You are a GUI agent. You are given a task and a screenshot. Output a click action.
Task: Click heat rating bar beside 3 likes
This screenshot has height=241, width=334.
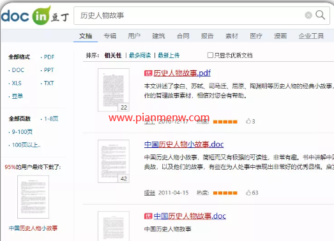click(225, 122)
